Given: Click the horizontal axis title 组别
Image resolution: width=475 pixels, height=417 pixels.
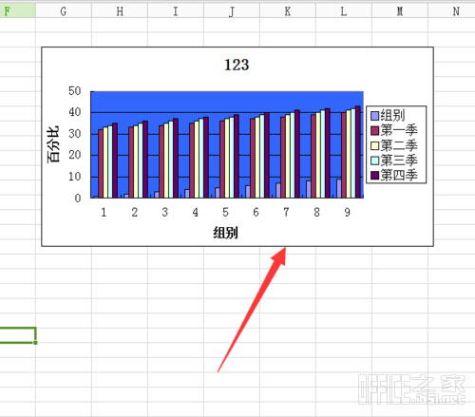Looking at the screenshot, I should point(225,233).
